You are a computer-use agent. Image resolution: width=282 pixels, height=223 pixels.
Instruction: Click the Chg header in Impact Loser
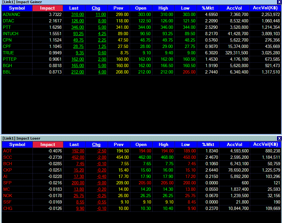(97, 144)
